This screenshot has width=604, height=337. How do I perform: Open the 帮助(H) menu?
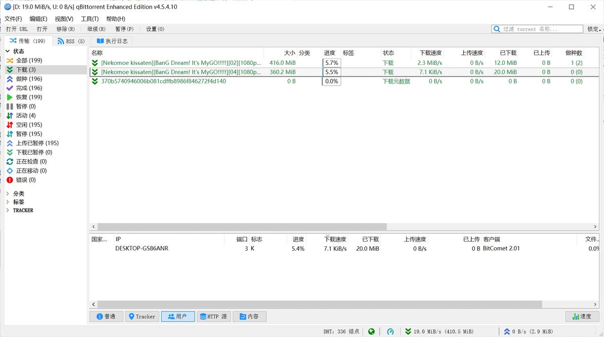[116, 19]
